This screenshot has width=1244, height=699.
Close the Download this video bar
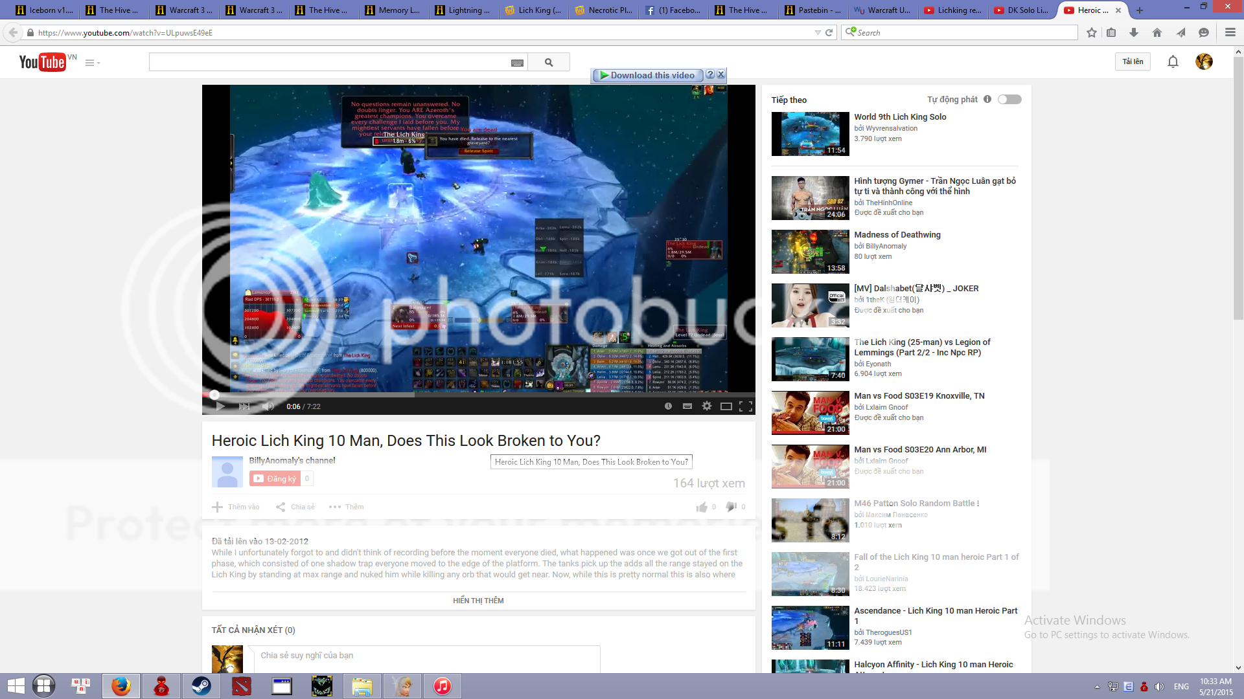pyautogui.click(x=720, y=74)
